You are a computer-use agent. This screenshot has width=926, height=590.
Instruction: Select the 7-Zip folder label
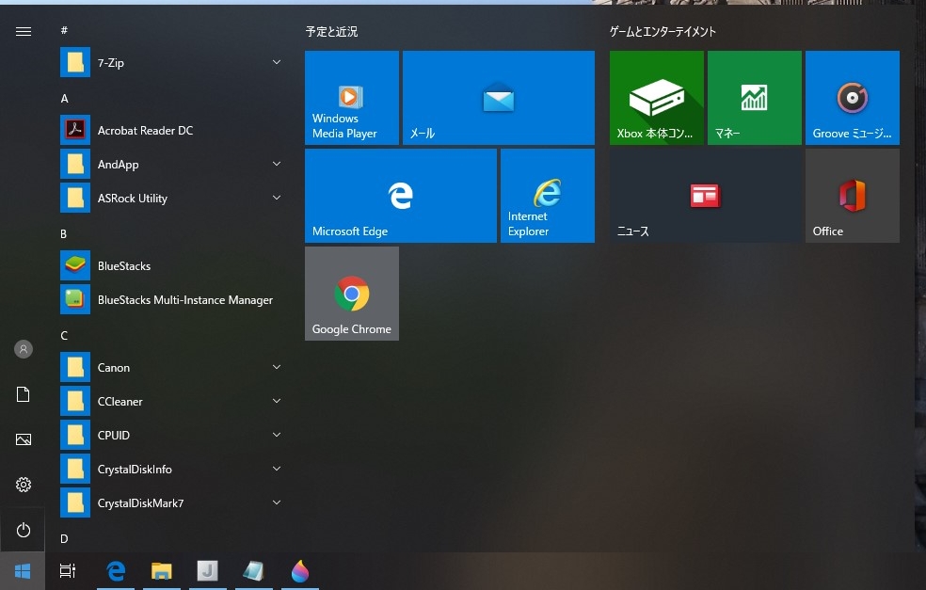[111, 63]
